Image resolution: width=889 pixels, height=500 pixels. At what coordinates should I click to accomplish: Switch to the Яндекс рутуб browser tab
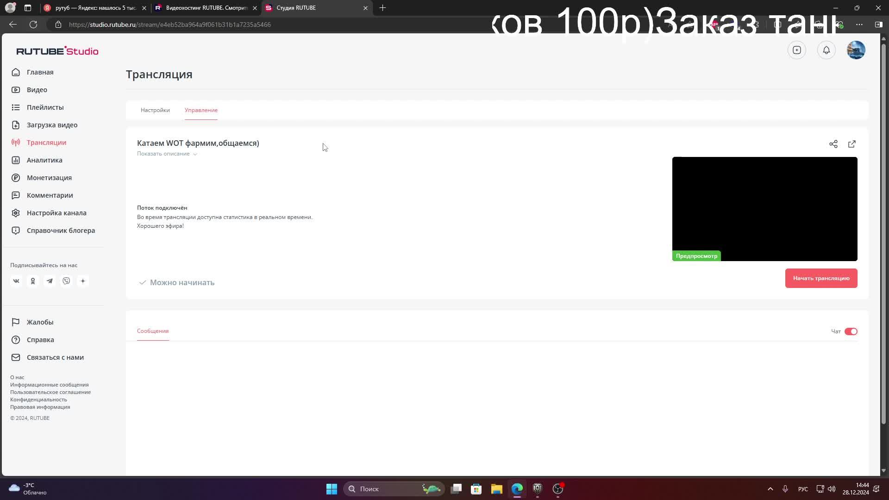pyautogui.click(x=95, y=8)
